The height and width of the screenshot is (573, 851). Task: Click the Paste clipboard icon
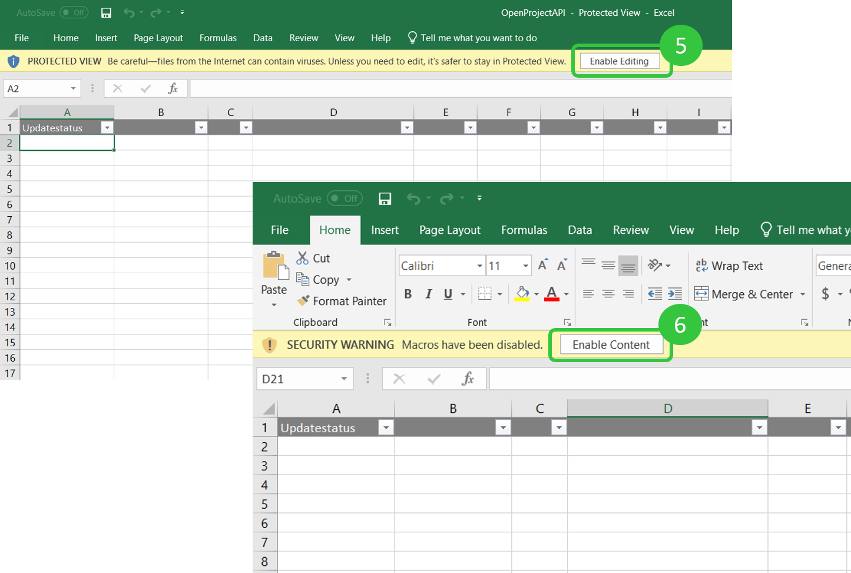[274, 266]
